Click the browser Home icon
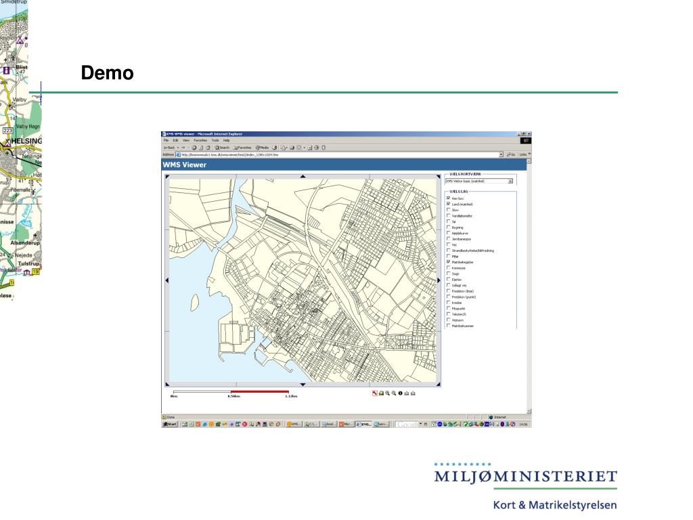The height and width of the screenshot is (520, 693). (x=208, y=148)
